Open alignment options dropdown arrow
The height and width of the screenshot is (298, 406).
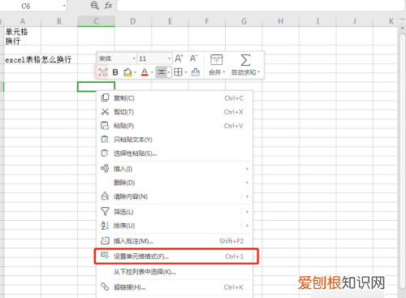tap(169, 72)
